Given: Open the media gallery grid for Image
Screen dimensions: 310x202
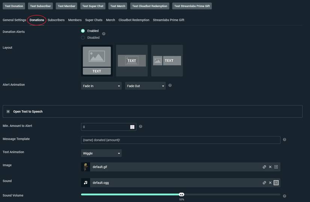Looking at the screenshot, I should pos(276,167).
